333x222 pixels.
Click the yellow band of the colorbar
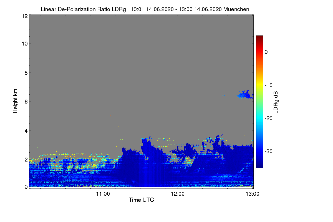point(259,85)
